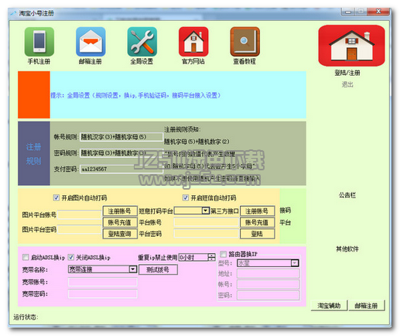Enable 路由器换IP checkbox
Viewport: 400px width, 336px height.
point(223,254)
